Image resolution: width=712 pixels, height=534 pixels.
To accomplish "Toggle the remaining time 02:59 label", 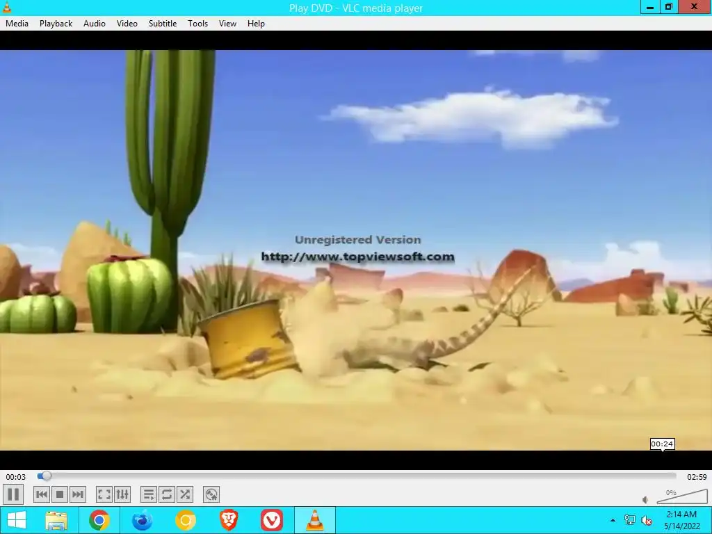I will pos(697,477).
